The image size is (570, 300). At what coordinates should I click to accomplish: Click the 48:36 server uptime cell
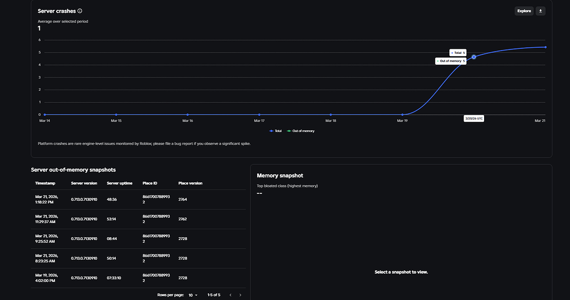(x=112, y=199)
